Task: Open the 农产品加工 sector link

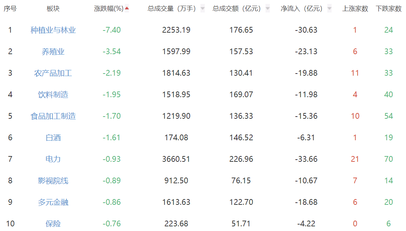Action: [x=53, y=73]
